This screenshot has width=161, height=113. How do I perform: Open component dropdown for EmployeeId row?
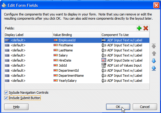125,40
